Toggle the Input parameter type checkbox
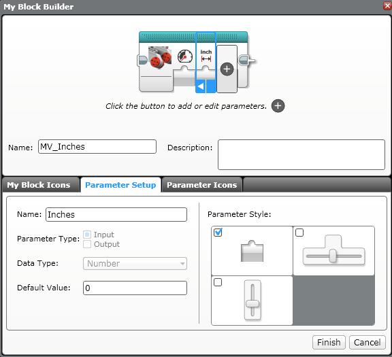 point(87,235)
